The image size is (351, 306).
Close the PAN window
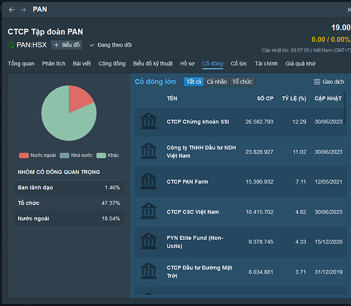(x=349, y=10)
